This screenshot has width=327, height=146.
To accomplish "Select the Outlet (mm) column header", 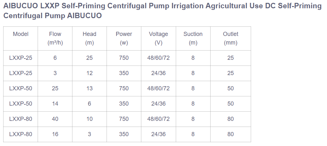I will pos(230,38).
